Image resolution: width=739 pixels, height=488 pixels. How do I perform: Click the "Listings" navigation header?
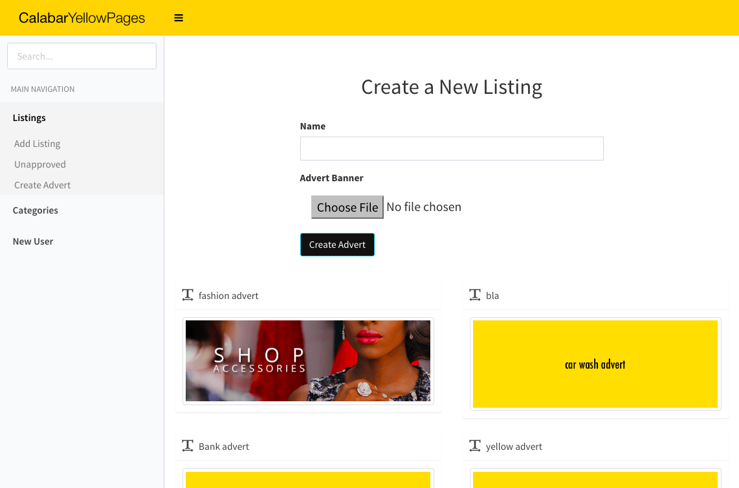tap(29, 117)
